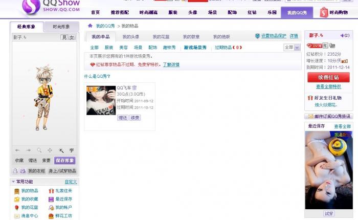Open 红钻 navigation item

[252, 12]
